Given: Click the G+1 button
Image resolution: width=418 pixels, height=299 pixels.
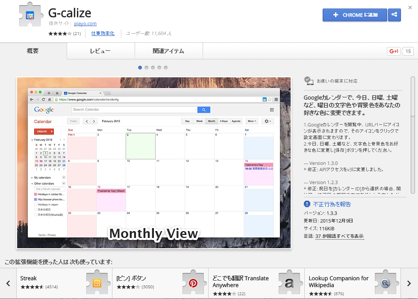Looking at the screenshot, I should 394,51.
